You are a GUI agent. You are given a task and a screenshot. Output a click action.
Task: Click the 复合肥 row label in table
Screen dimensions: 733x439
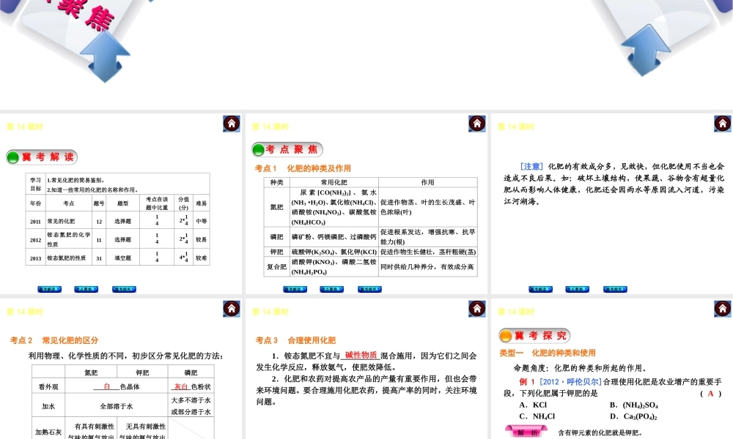[x=277, y=267]
